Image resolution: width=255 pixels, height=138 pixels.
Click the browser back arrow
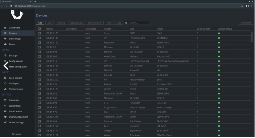[x=2, y=6]
